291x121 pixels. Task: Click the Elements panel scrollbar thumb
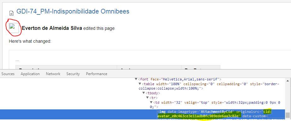coord(288,115)
